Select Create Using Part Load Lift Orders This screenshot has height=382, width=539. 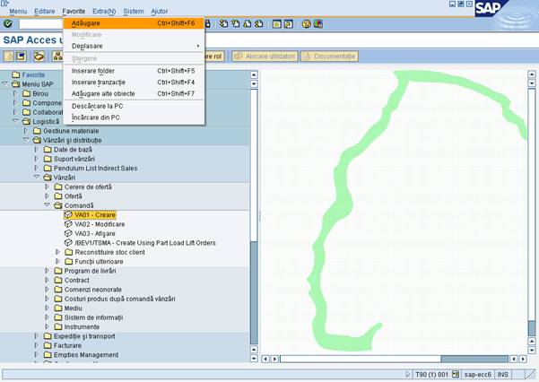coord(145,243)
